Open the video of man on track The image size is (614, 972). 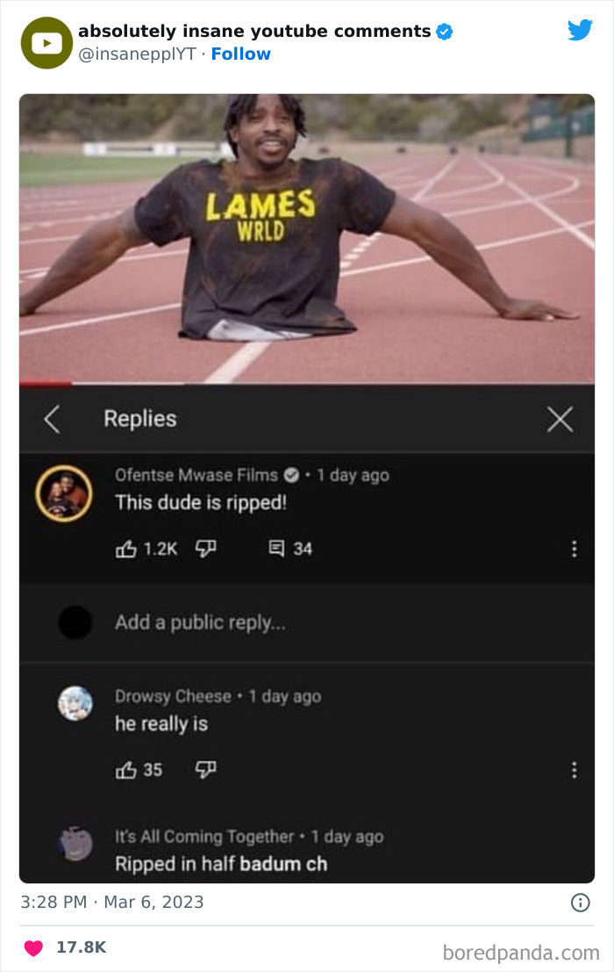click(x=307, y=238)
